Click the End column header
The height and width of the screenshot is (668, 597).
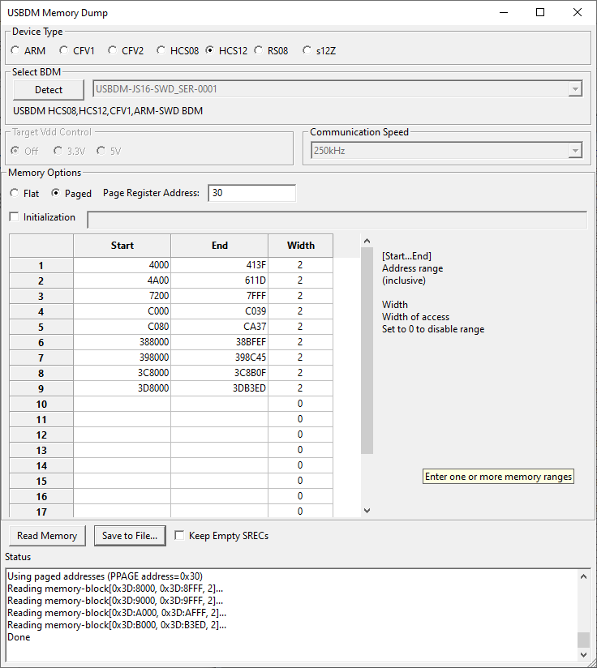tap(220, 246)
